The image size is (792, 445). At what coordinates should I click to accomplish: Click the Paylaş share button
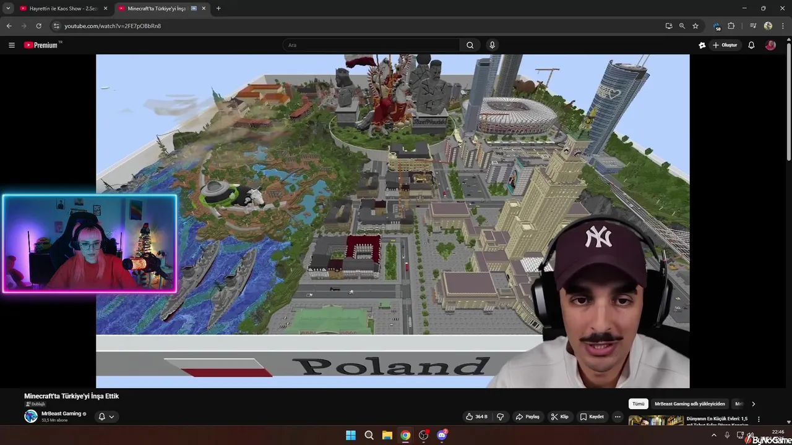[x=528, y=417]
